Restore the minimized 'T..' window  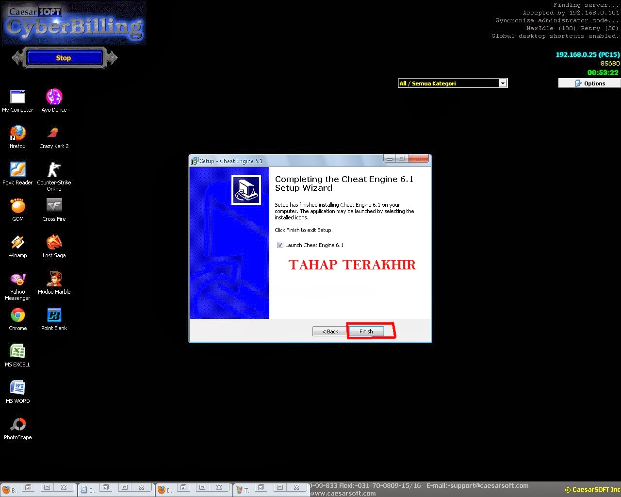pos(261,487)
